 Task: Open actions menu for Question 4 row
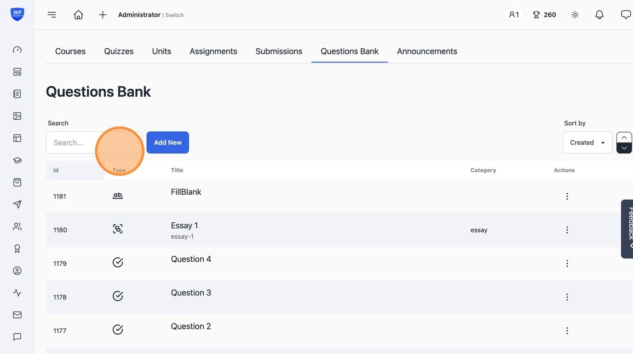click(x=567, y=263)
